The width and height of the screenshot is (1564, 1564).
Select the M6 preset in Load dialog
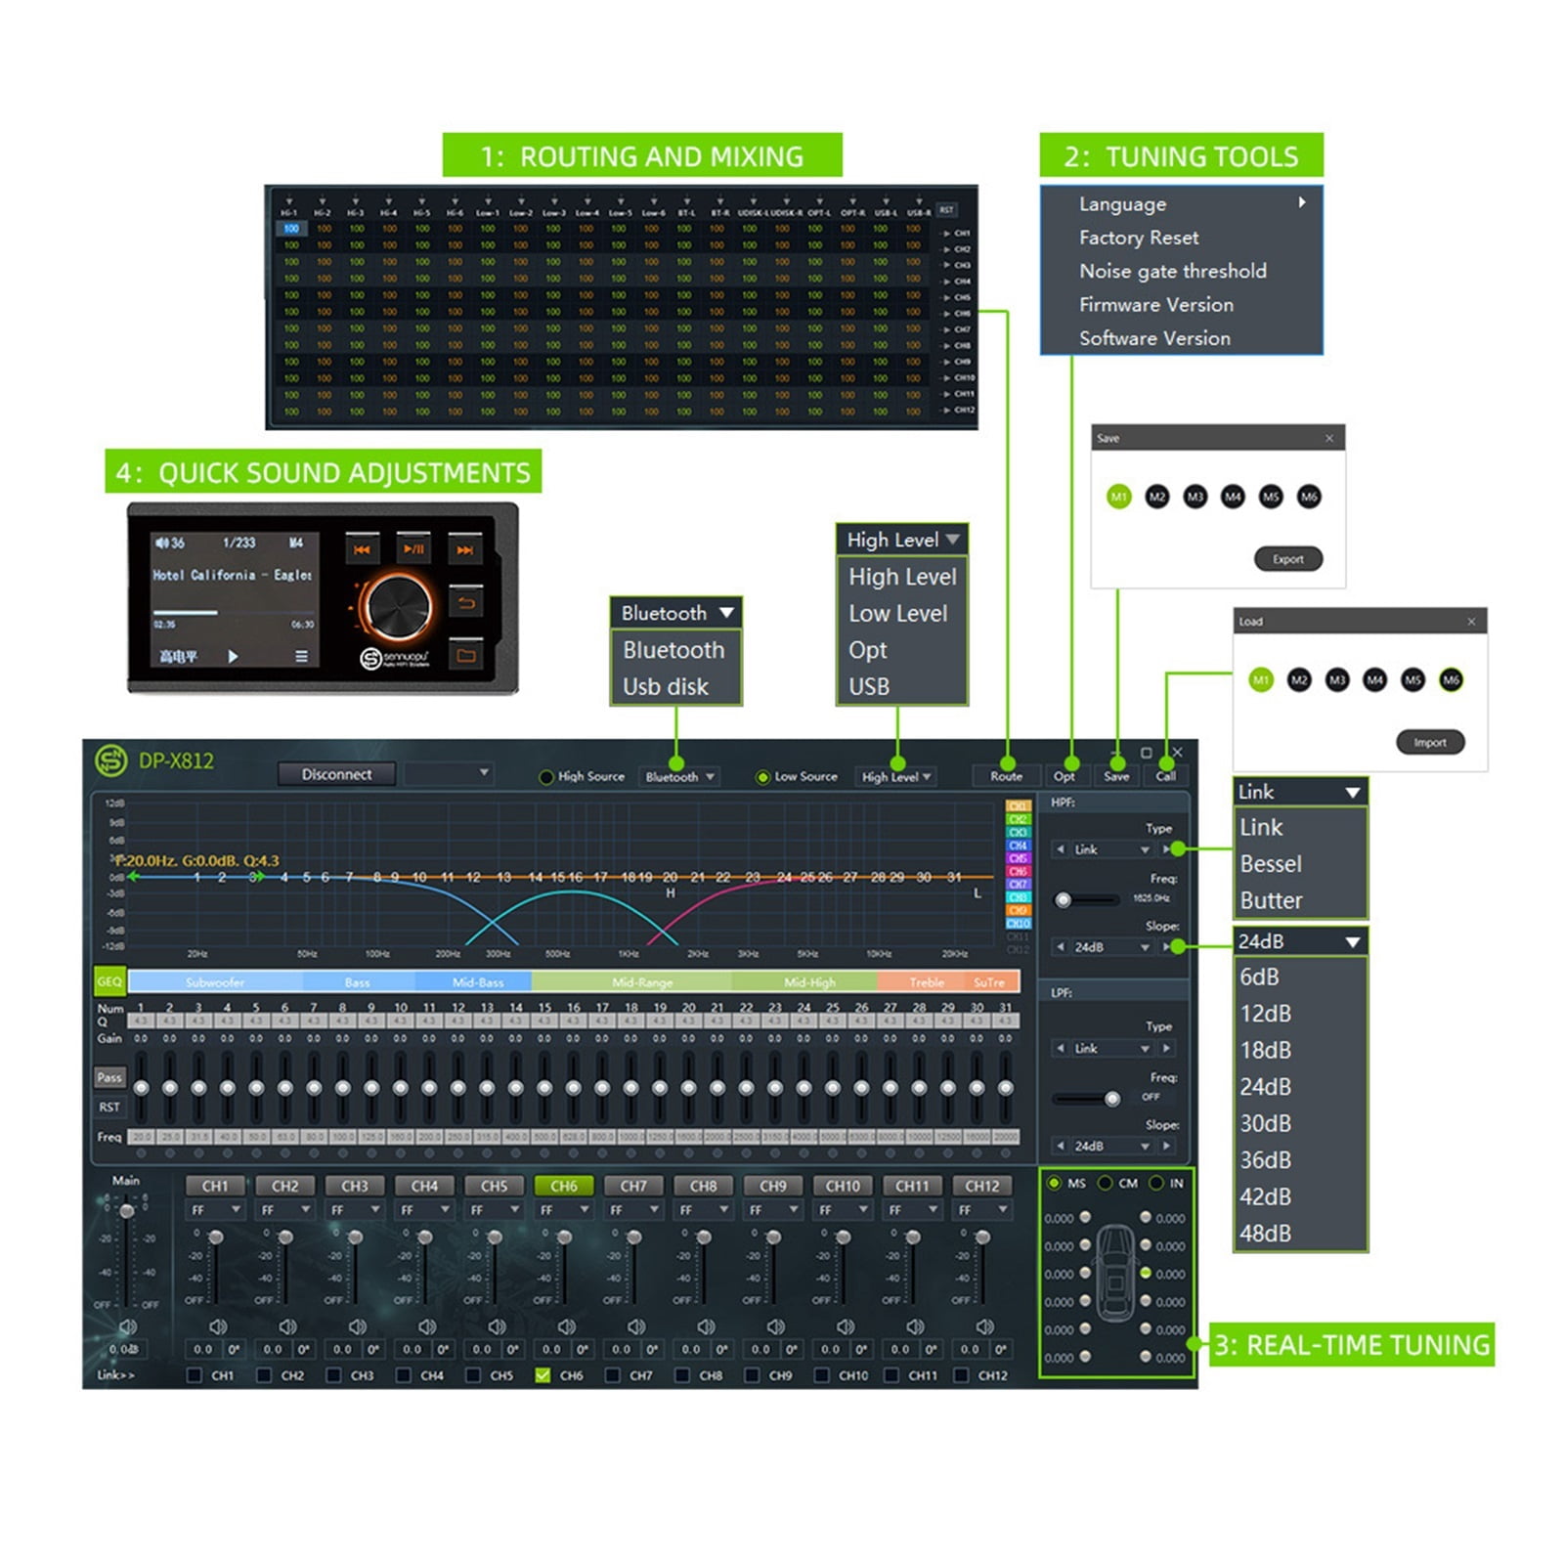tap(1451, 679)
